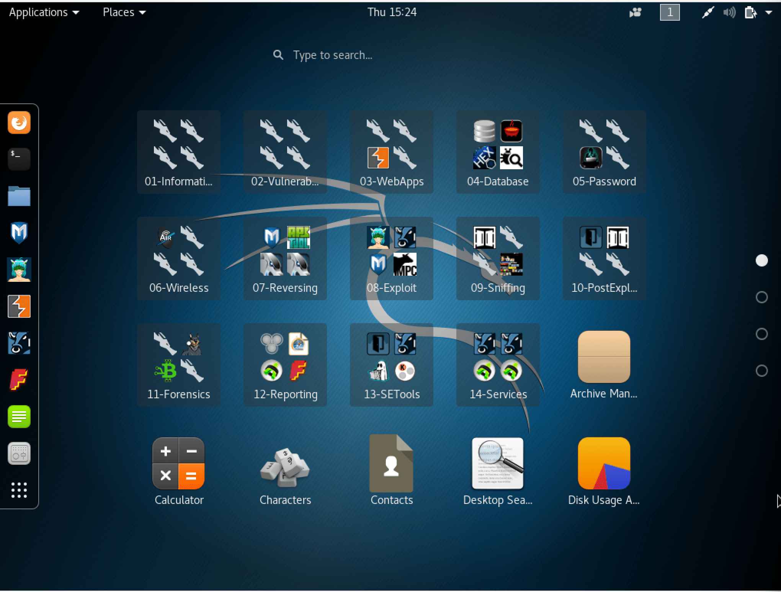781x592 pixels.
Task: Select the third app page dot
Action: tap(761, 334)
